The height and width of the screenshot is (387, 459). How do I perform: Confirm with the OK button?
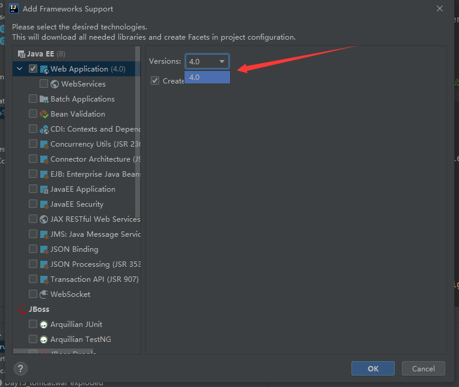tap(373, 368)
